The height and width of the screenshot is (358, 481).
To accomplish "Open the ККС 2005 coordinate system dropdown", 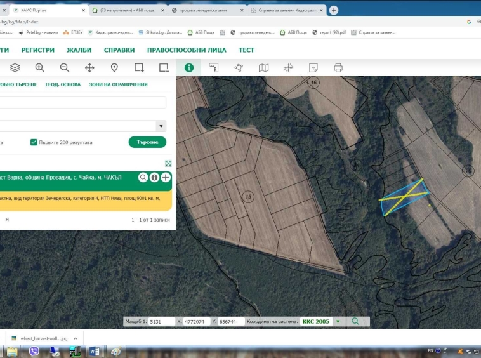I will [338, 322].
